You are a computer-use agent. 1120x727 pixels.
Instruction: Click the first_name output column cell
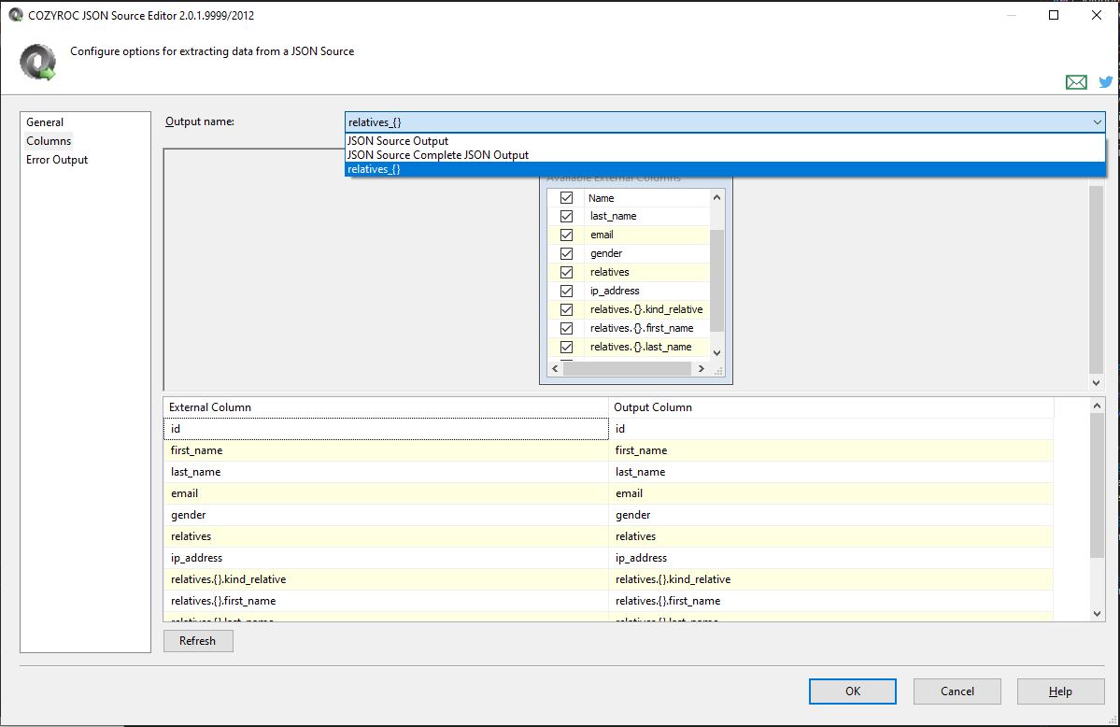pos(830,450)
